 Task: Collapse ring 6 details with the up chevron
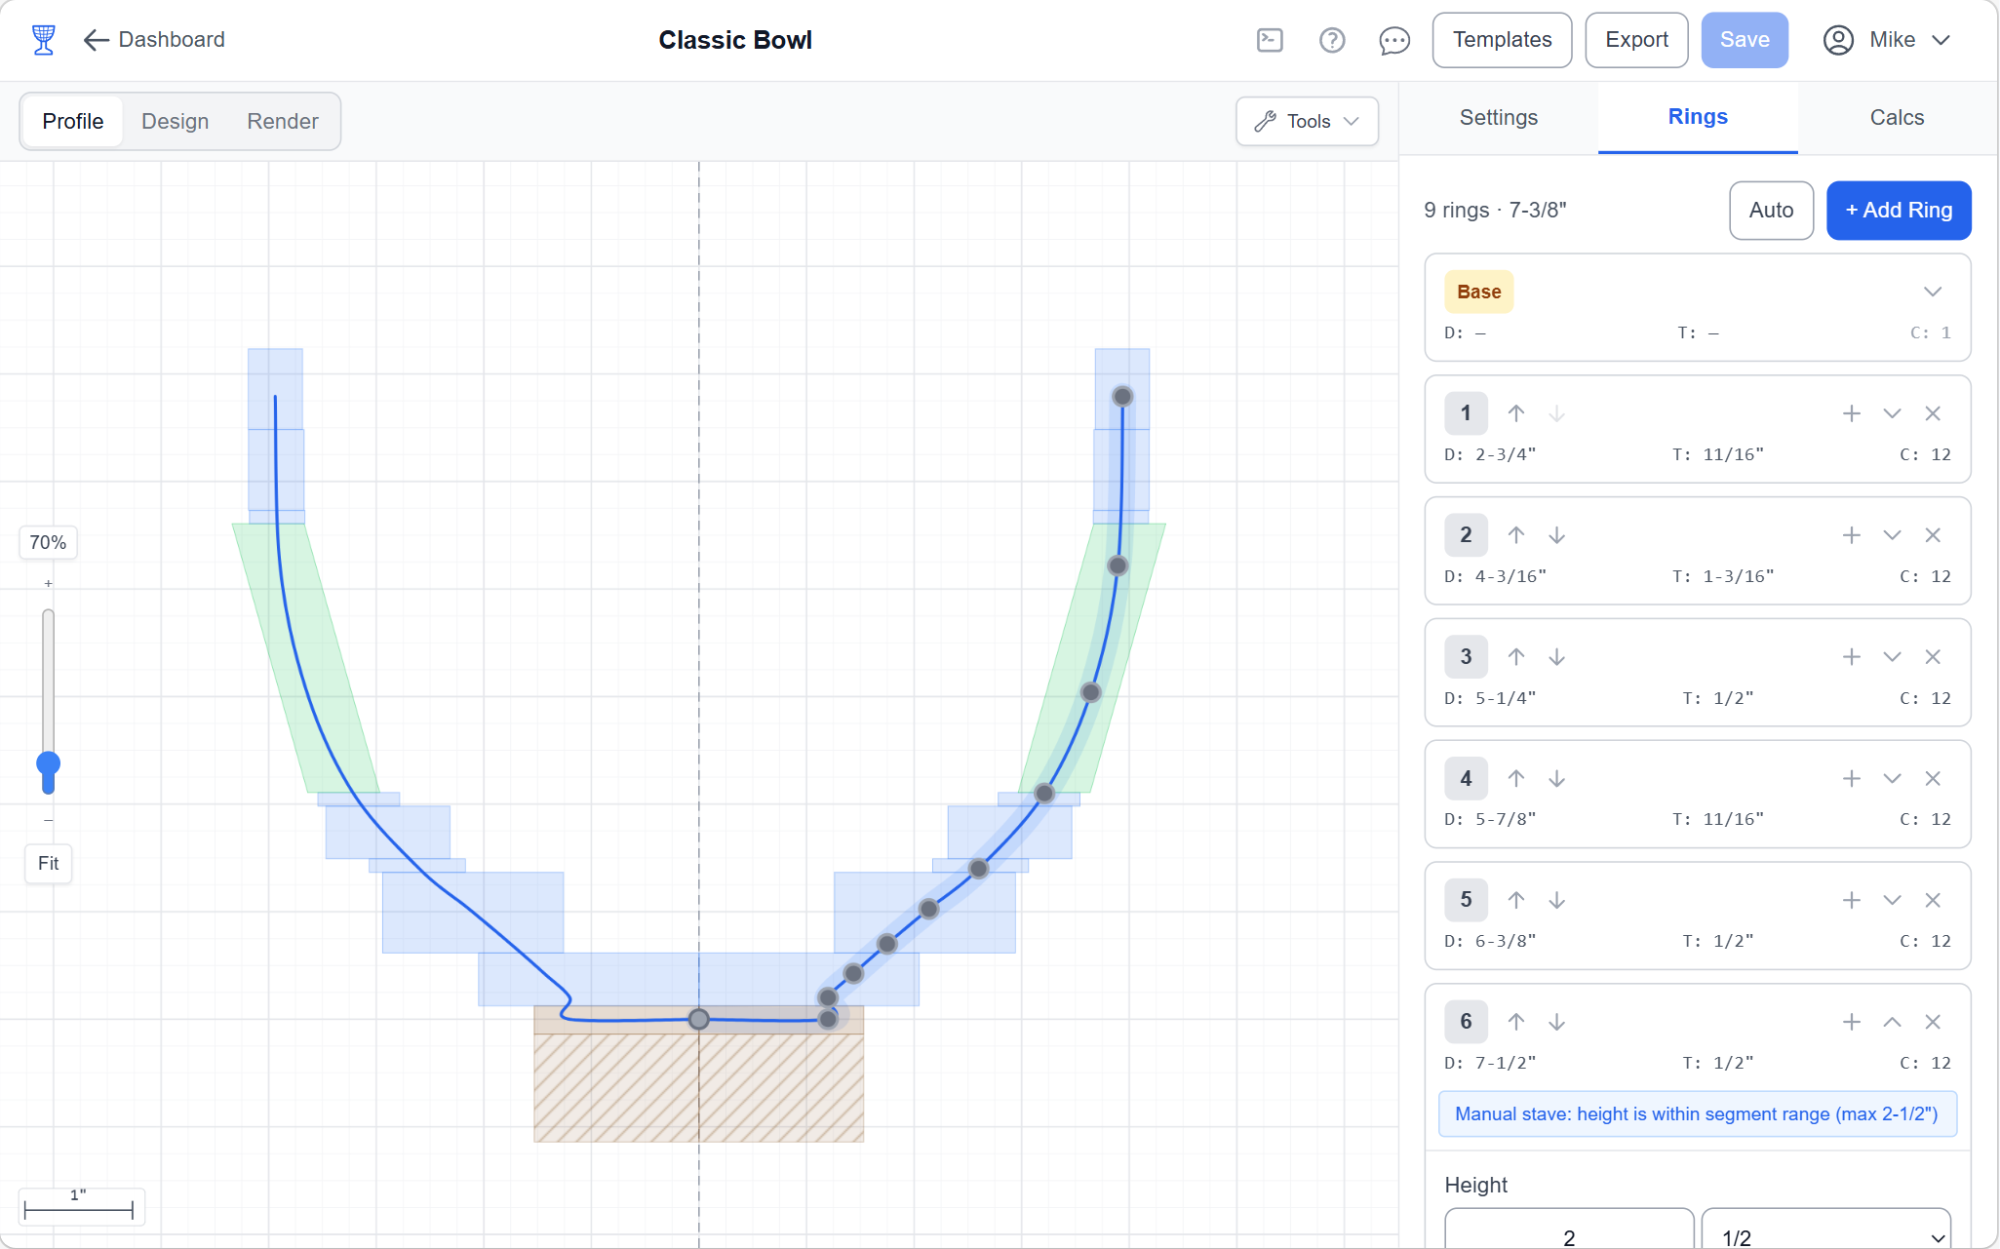pos(1893,1022)
